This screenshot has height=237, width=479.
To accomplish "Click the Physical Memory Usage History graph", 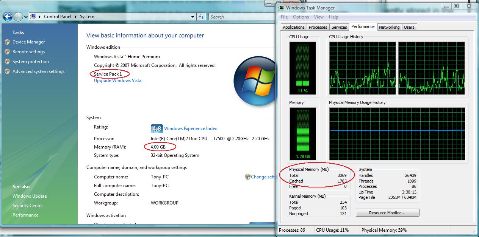I will [x=397, y=134].
